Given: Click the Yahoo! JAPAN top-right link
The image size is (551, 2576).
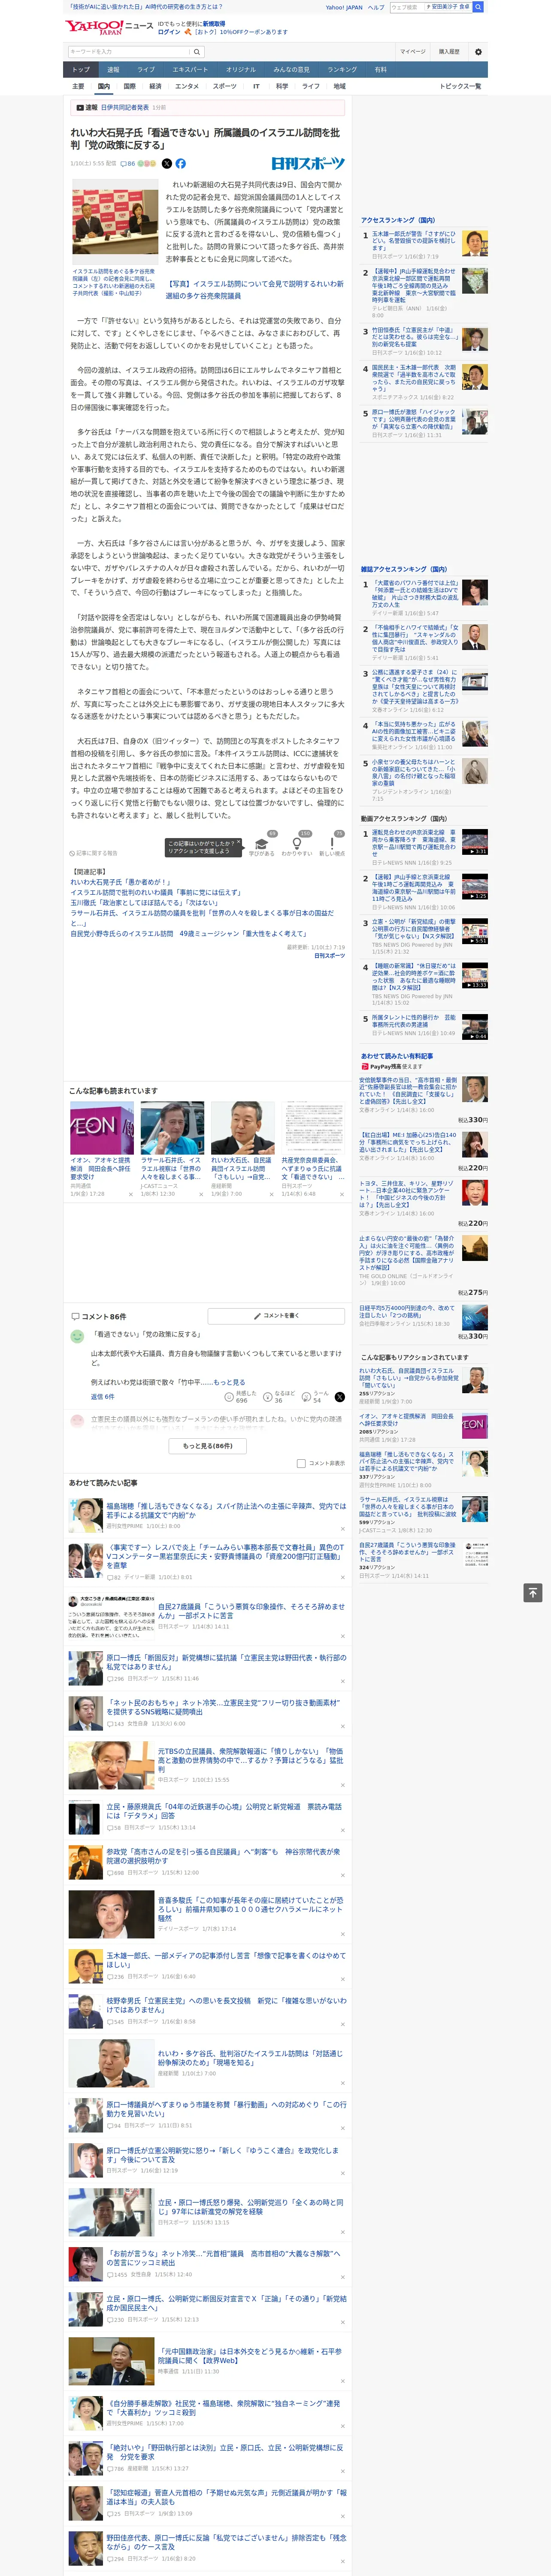Looking at the screenshot, I should [x=344, y=7].
